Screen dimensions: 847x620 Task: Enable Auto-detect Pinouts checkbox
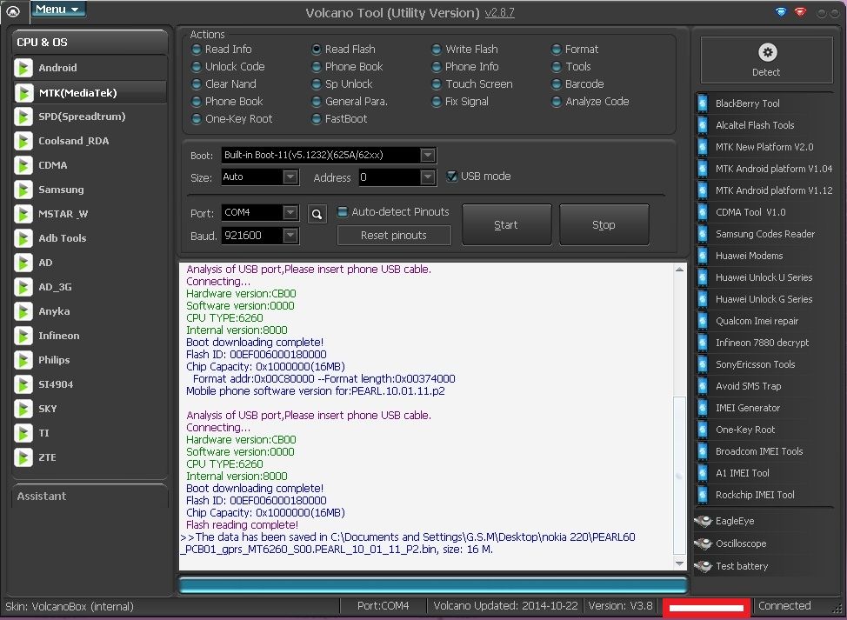pos(343,211)
